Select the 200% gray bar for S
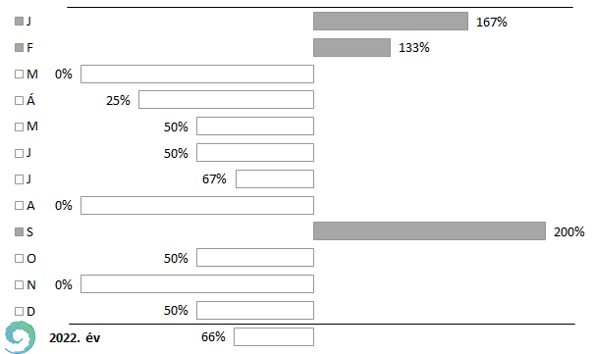Image resolution: width=593 pixels, height=354 pixels. pyautogui.click(x=429, y=230)
